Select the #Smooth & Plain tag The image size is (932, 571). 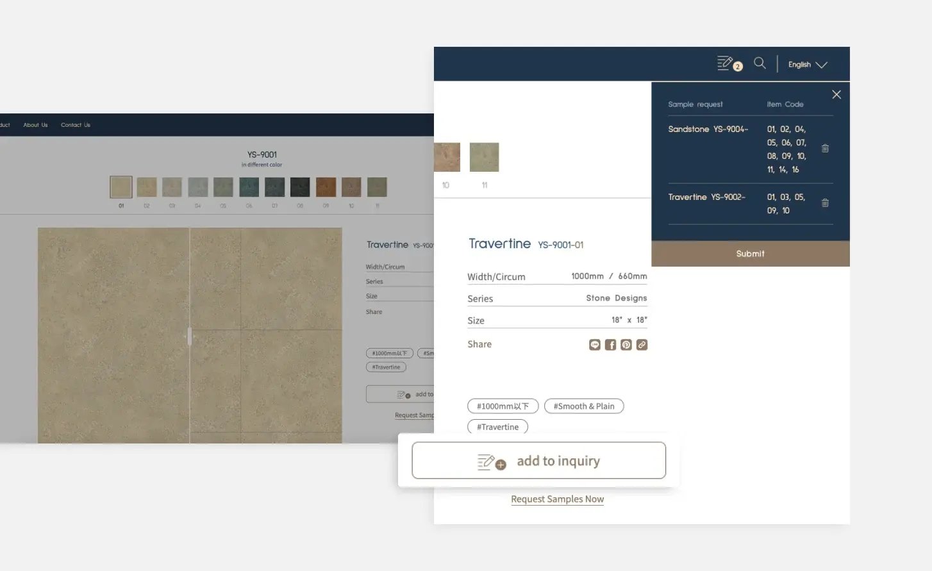(x=583, y=406)
